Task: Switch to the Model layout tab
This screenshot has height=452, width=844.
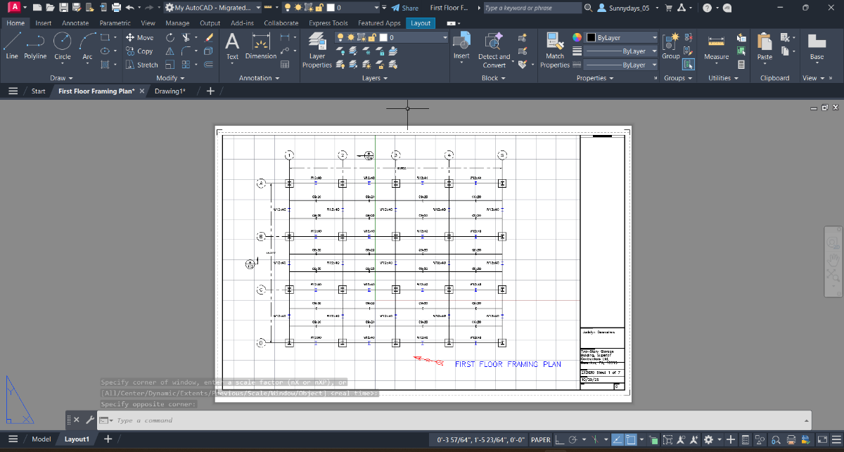Action: coord(41,439)
